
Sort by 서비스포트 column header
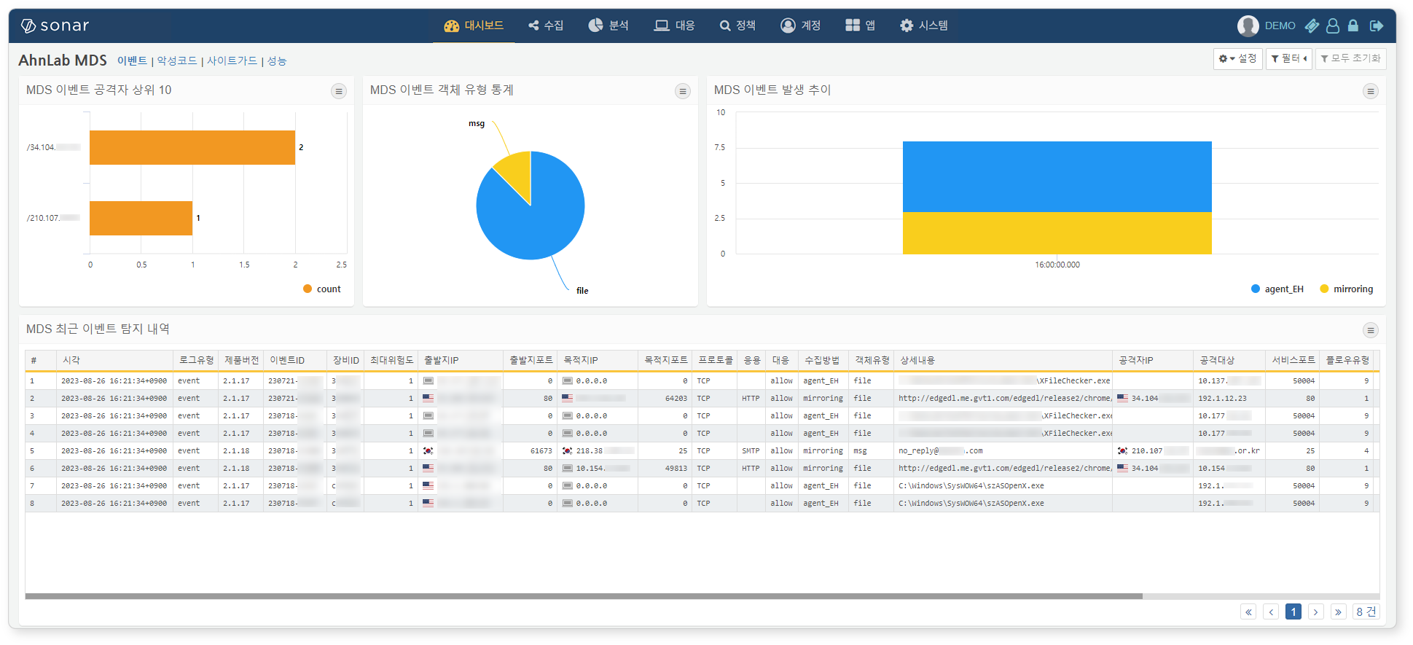(x=1293, y=360)
